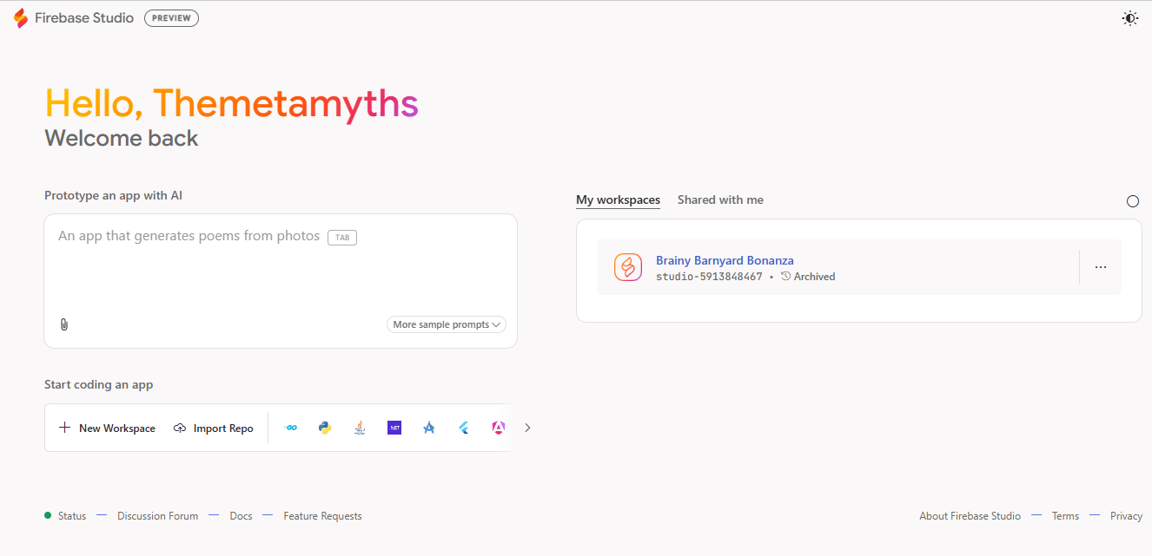The image size is (1152, 556).
Task: Select the Go template icon
Action: pyautogui.click(x=292, y=428)
